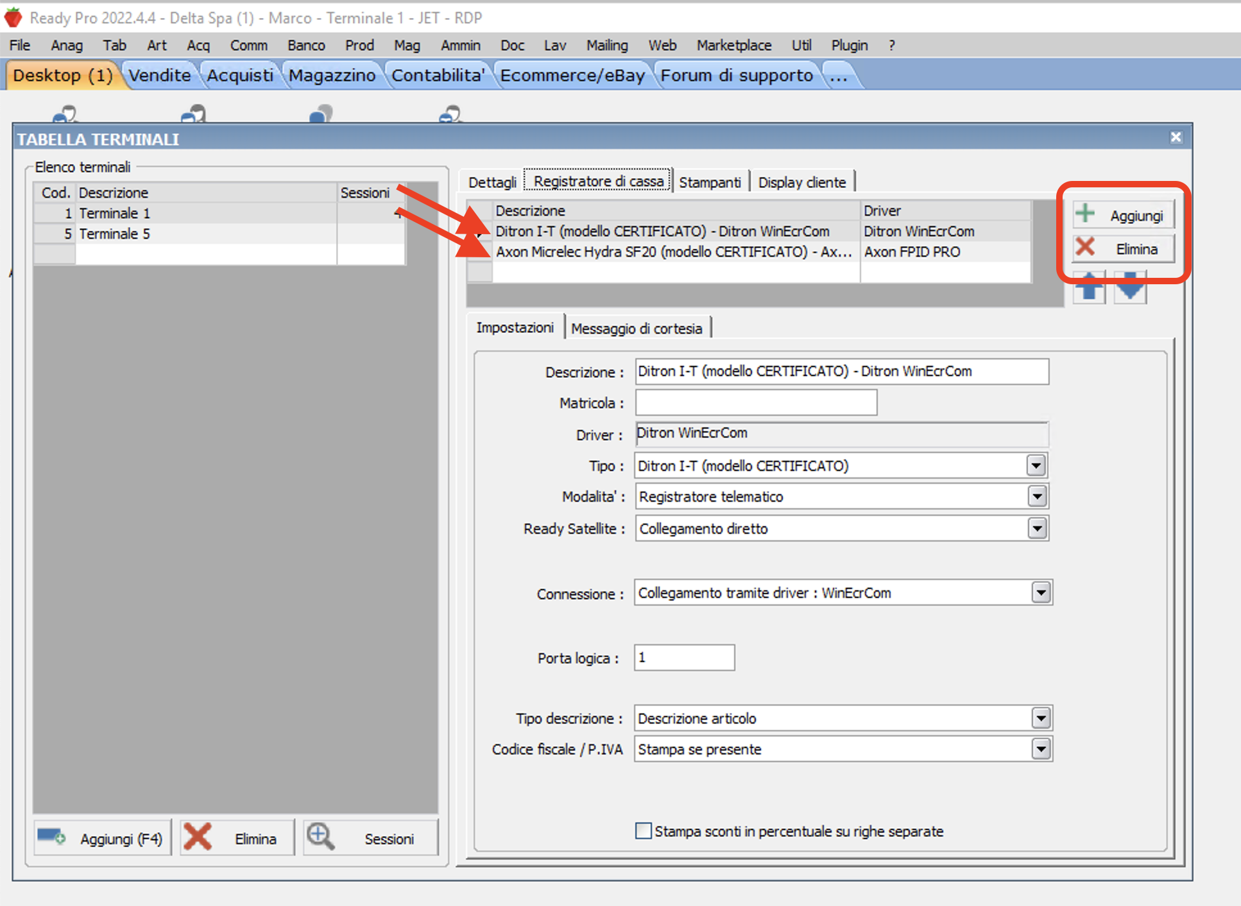Move cash register down with blue arrow
Image resolution: width=1241 pixels, height=906 pixels.
[x=1130, y=286]
